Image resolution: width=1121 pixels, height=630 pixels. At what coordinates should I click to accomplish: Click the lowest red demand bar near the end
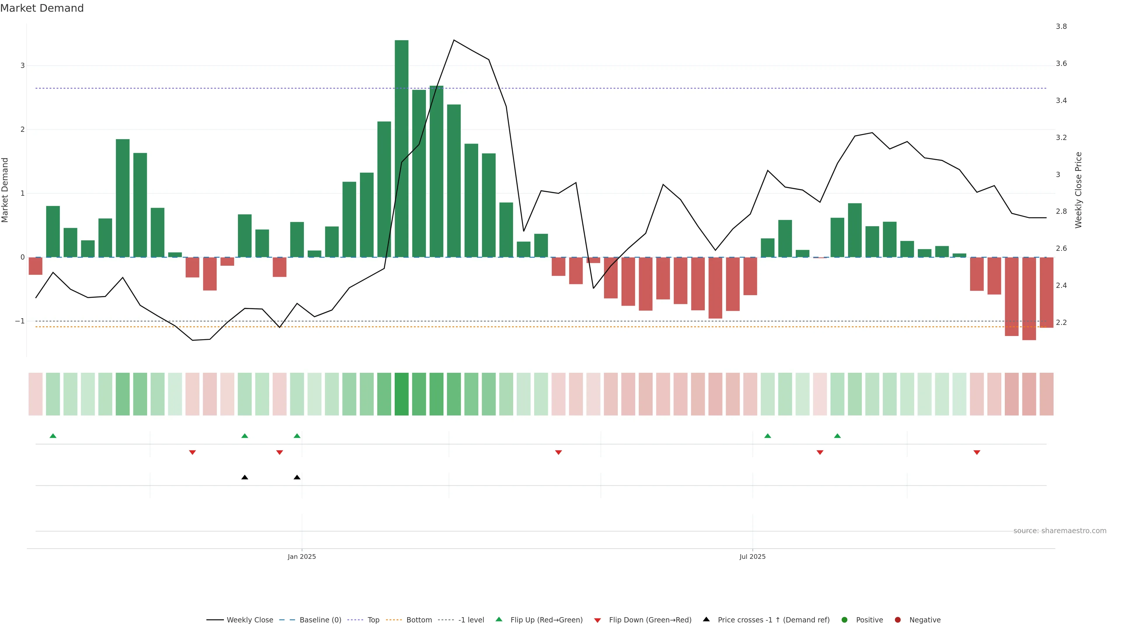1029,299
